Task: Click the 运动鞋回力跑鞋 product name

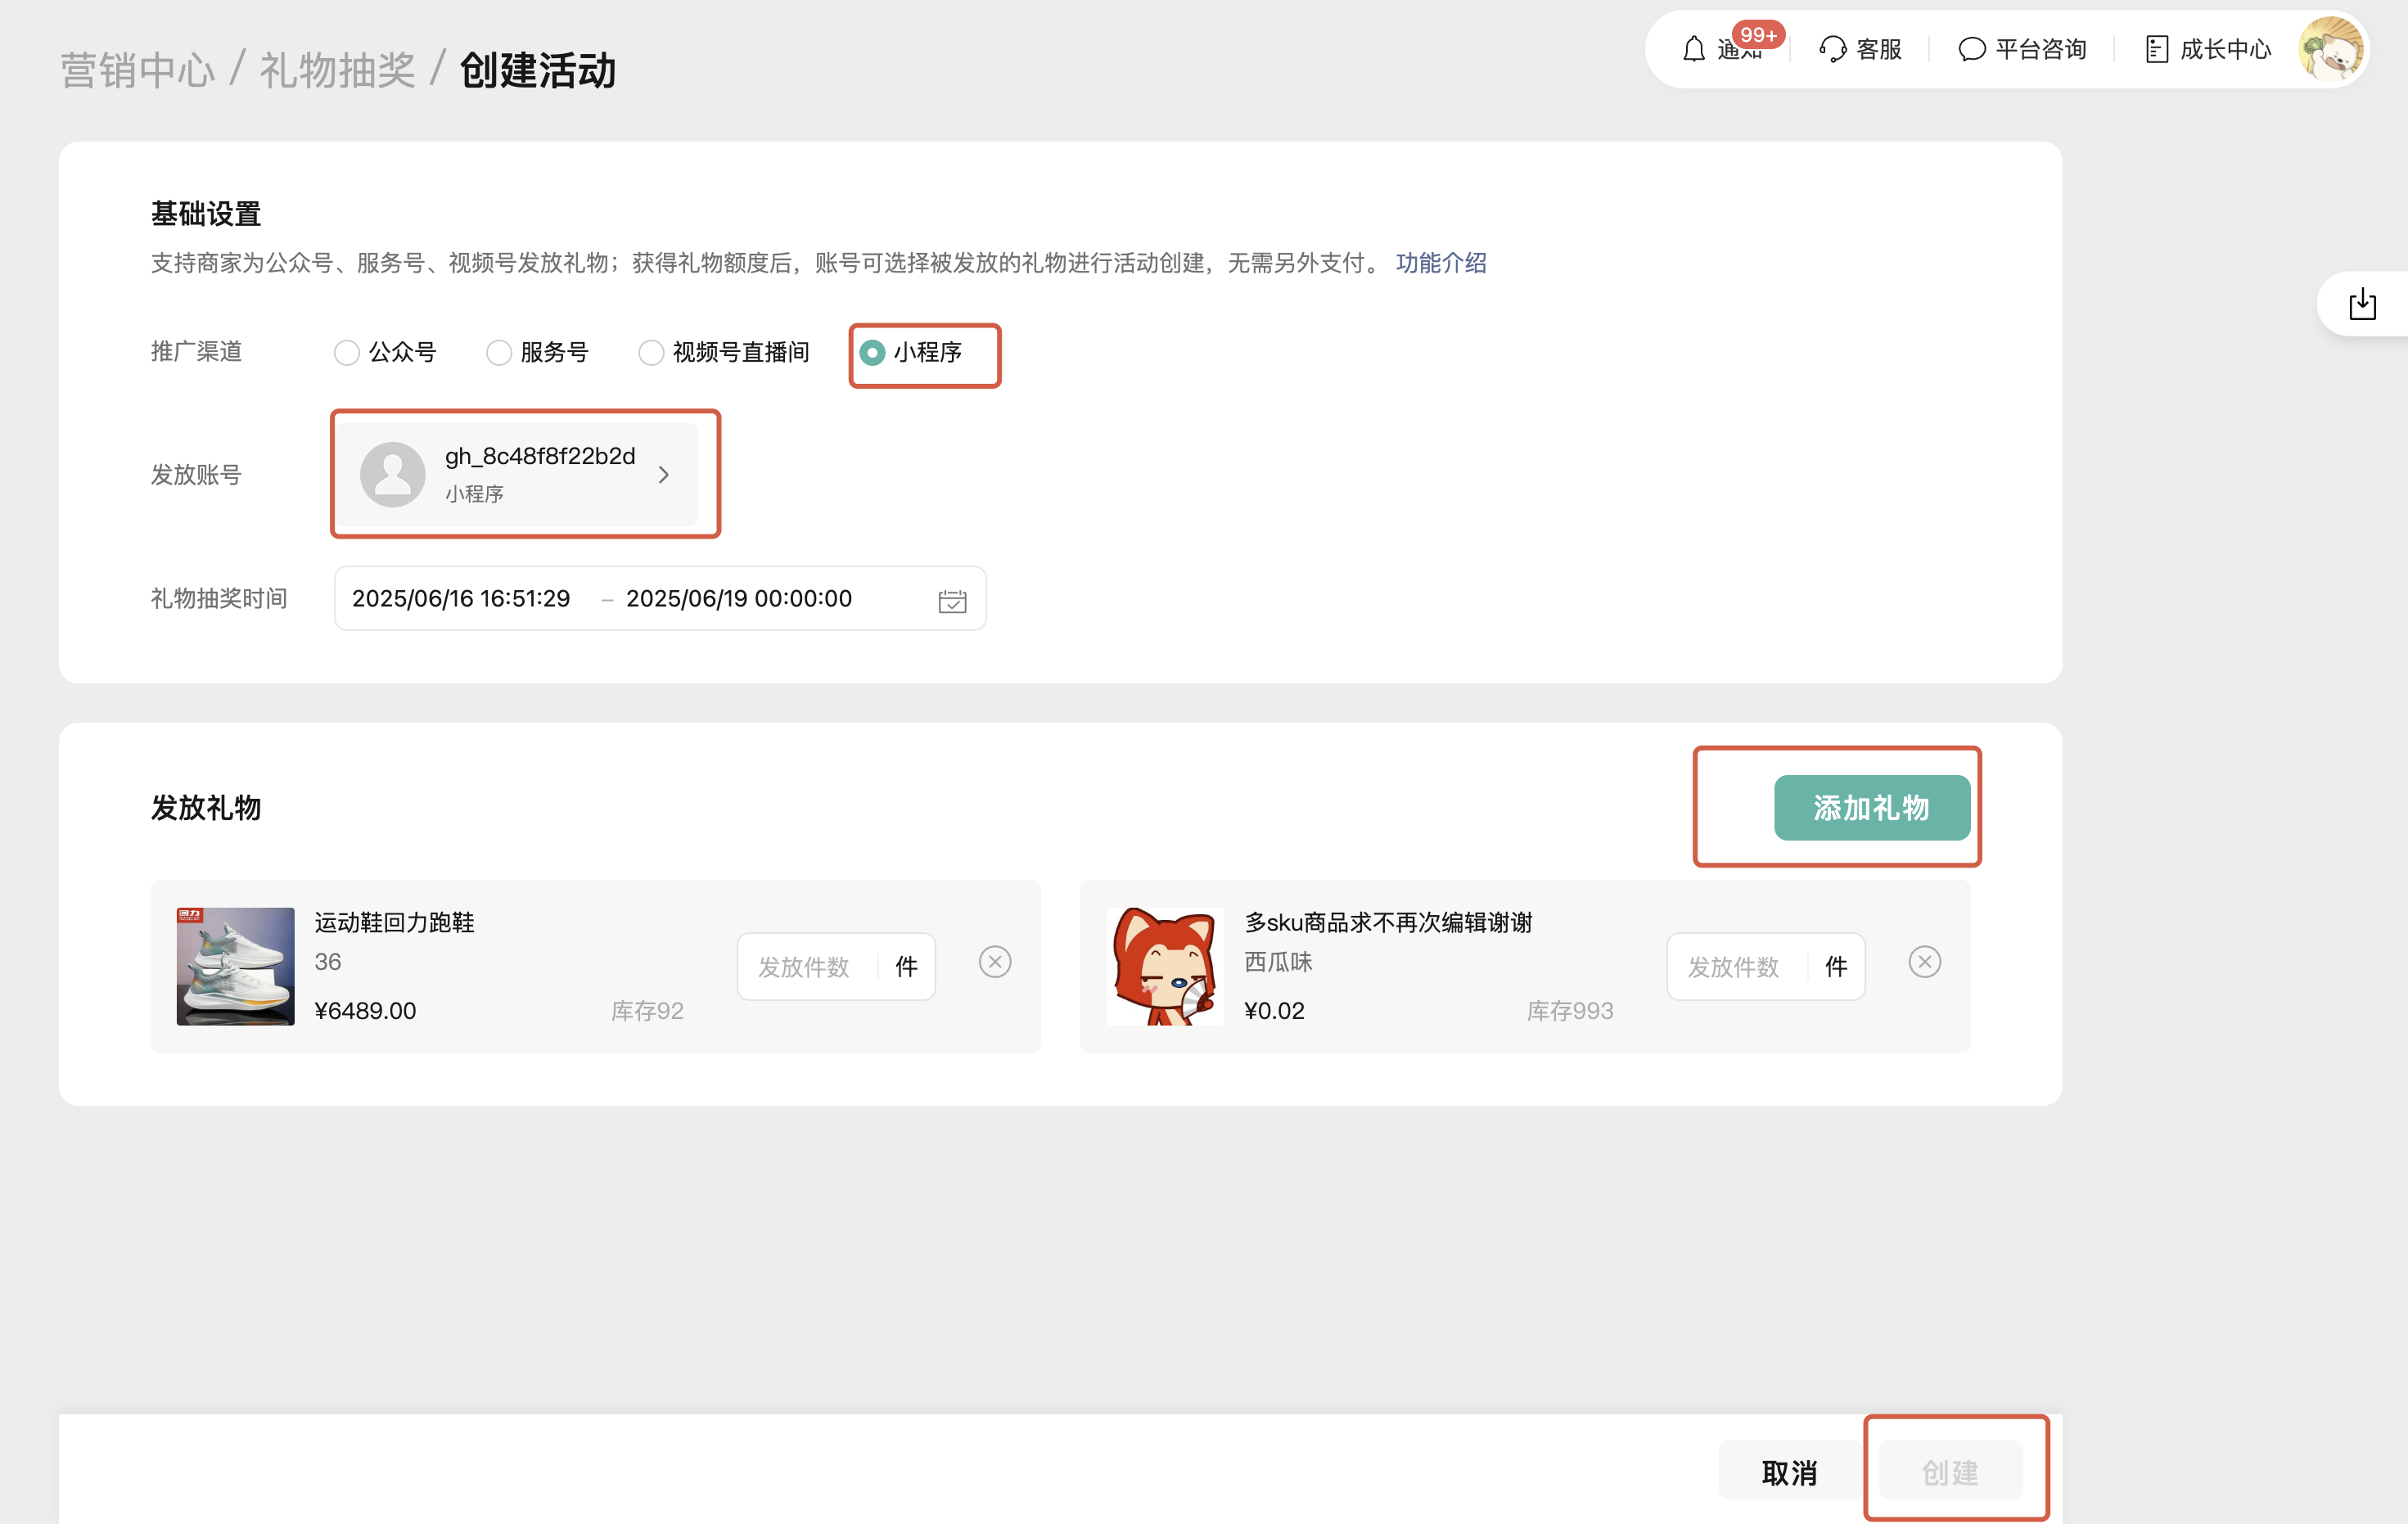Action: 394,922
